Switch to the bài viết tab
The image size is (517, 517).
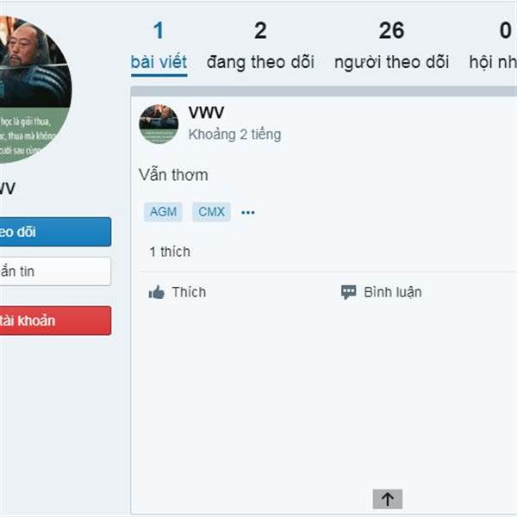tap(159, 47)
